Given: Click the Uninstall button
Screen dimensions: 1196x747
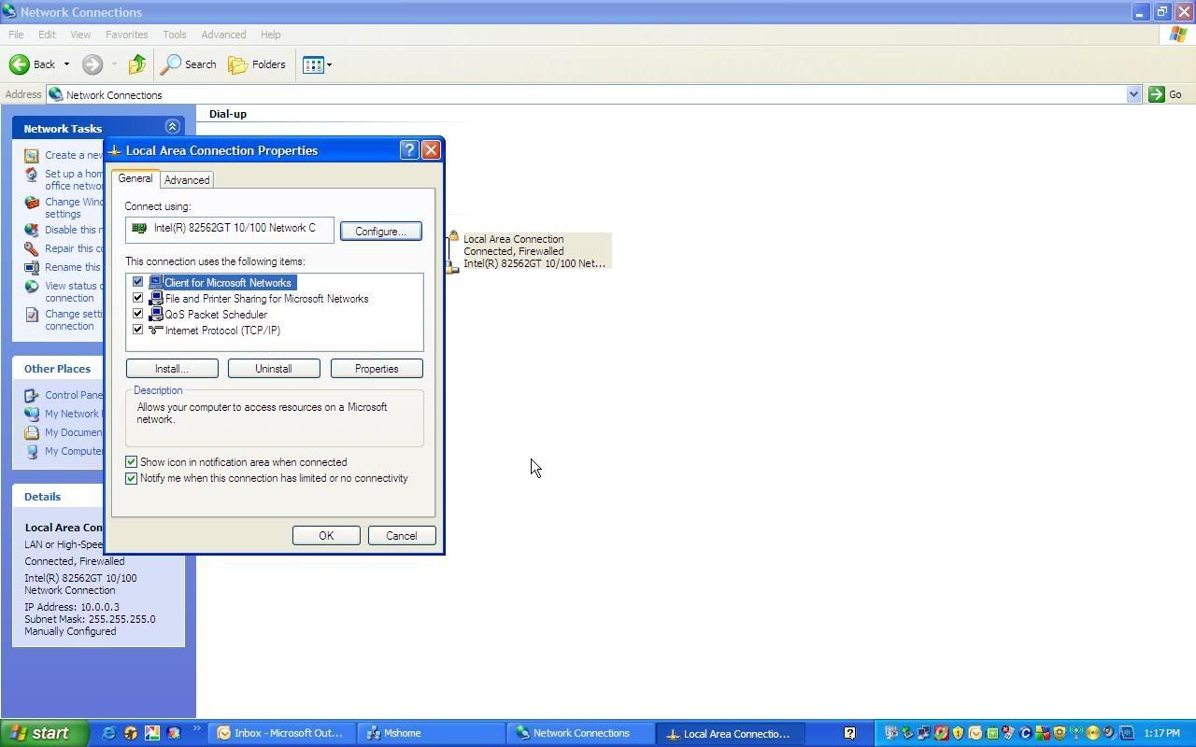Looking at the screenshot, I should [274, 369].
